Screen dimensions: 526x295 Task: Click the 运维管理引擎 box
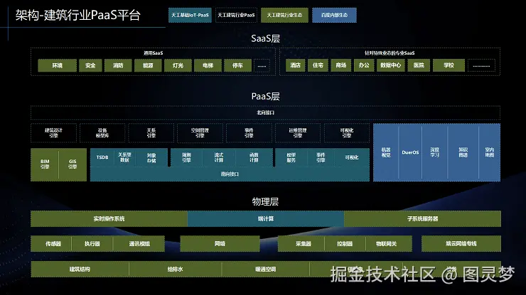pos(298,133)
